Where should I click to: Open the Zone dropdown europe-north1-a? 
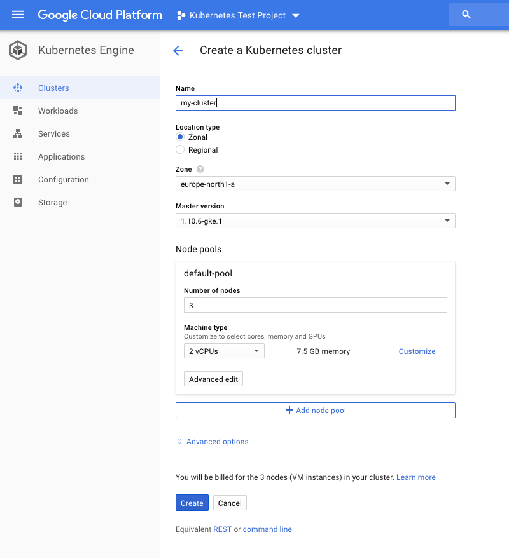tap(315, 184)
